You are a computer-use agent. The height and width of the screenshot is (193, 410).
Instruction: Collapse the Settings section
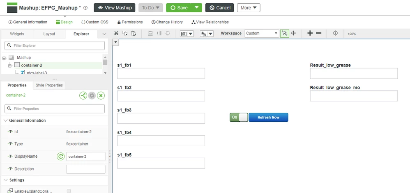point(6,180)
